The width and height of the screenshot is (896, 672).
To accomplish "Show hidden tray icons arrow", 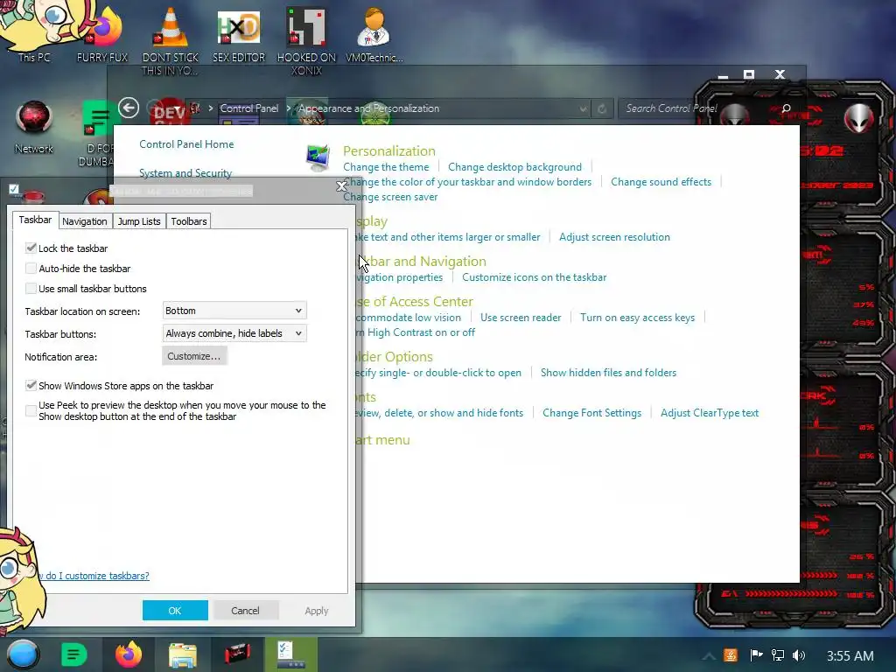I will 709,655.
